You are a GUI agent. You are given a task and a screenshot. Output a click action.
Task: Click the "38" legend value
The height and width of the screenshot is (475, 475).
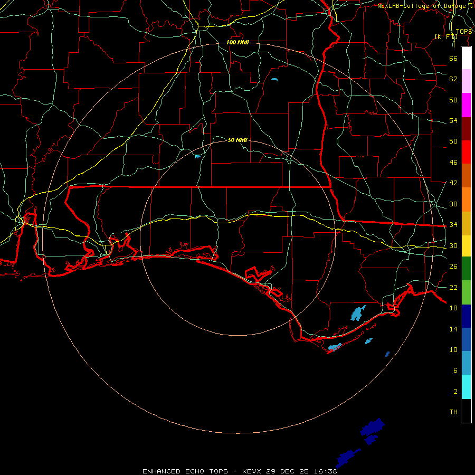click(x=453, y=204)
